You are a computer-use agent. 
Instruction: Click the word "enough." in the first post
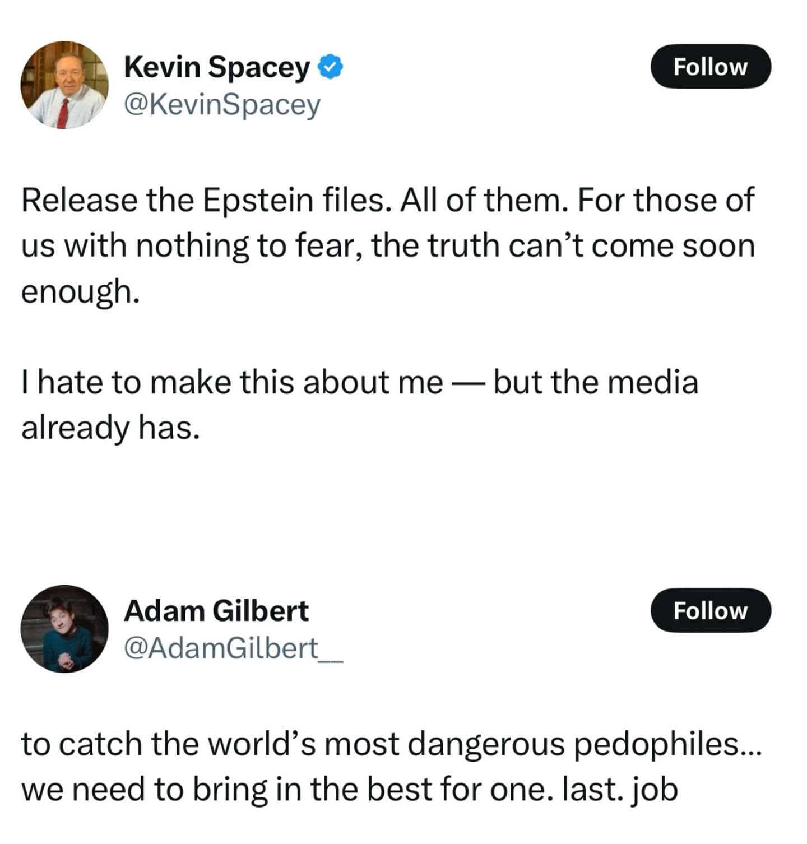pyautogui.click(x=80, y=291)
